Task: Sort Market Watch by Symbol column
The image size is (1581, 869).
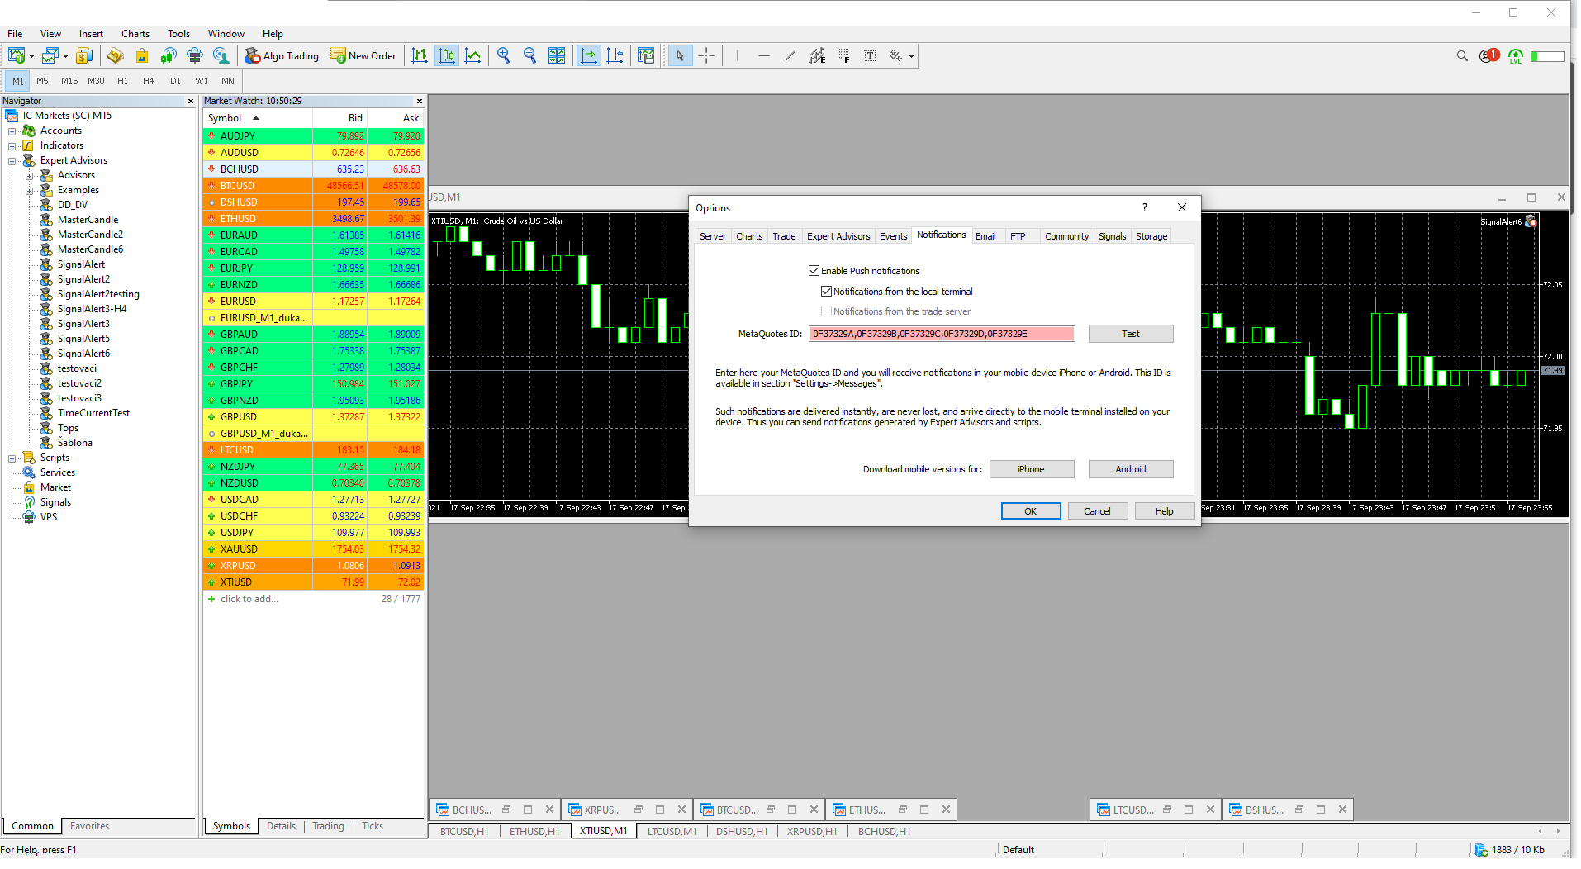Action: [258, 118]
